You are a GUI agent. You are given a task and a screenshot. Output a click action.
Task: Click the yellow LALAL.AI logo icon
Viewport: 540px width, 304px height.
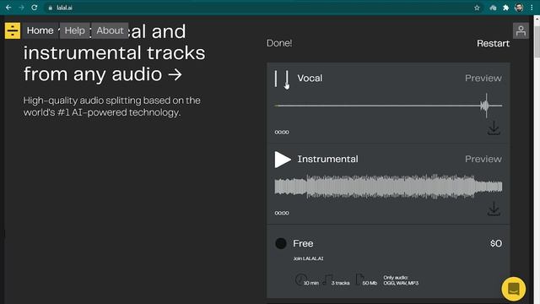coord(13,30)
